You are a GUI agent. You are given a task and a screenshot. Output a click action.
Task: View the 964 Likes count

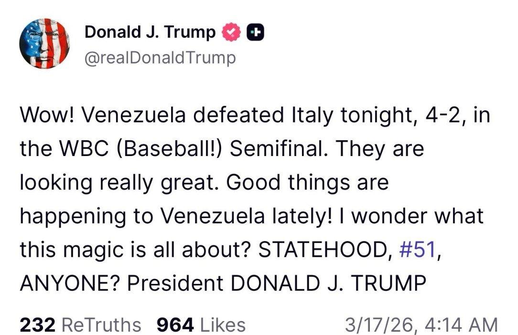pos(175,325)
